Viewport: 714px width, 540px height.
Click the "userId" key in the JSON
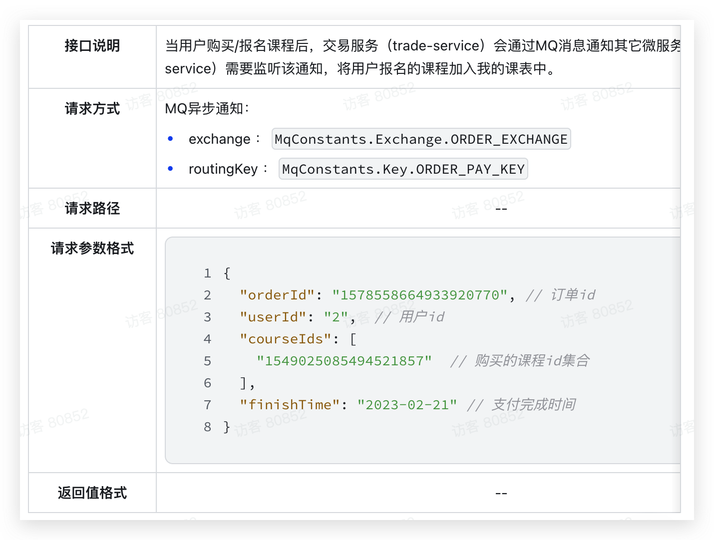(273, 317)
